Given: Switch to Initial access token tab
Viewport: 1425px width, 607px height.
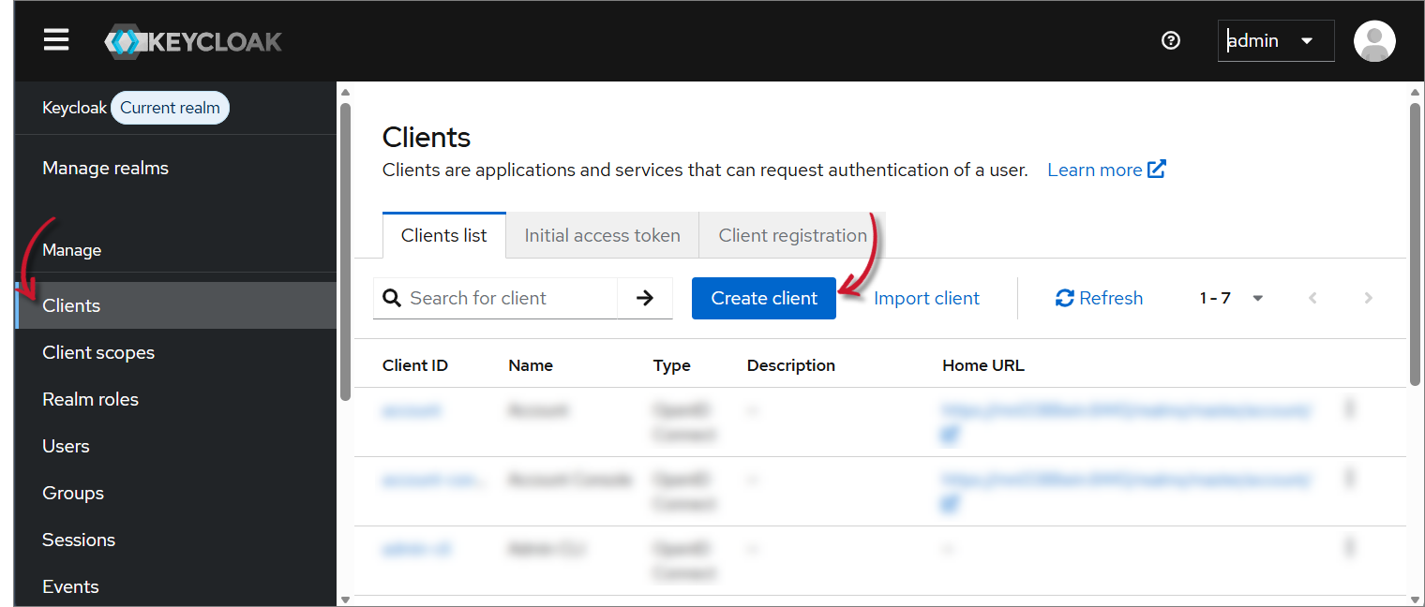Looking at the screenshot, I should pos(603,235).
